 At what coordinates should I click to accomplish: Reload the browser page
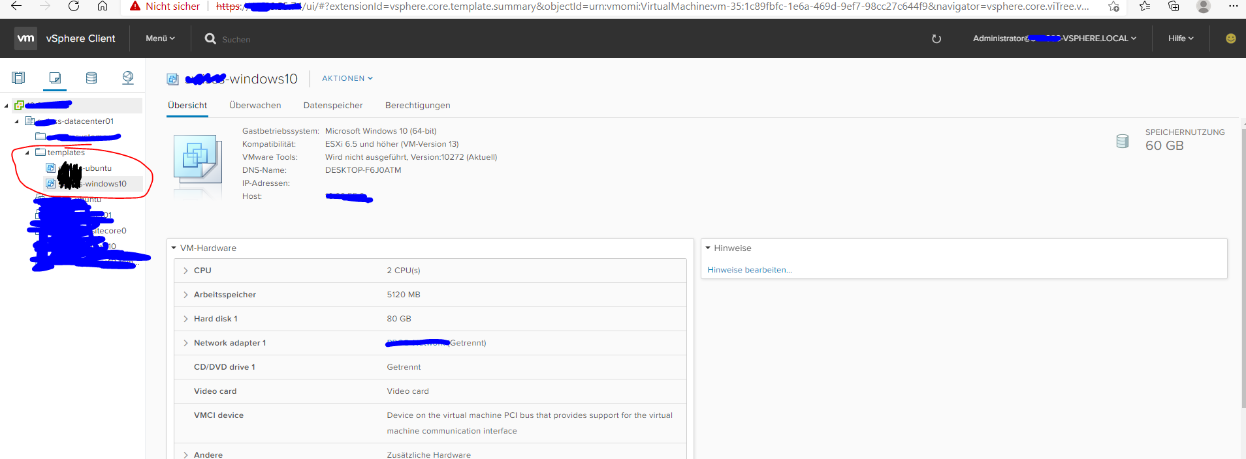[x=74, y=6]
